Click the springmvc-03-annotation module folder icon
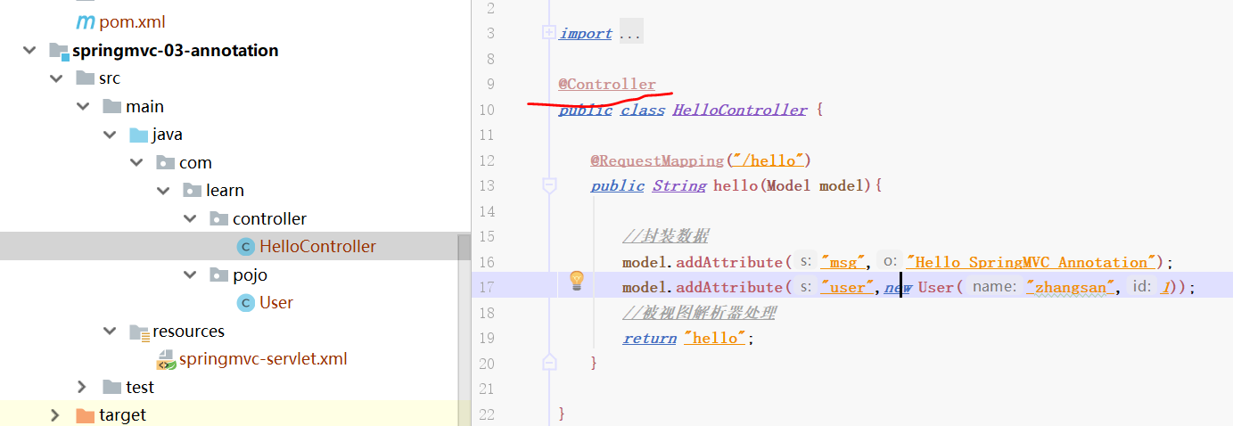This screenshot has width=1233, height=426. coord(58,51)
